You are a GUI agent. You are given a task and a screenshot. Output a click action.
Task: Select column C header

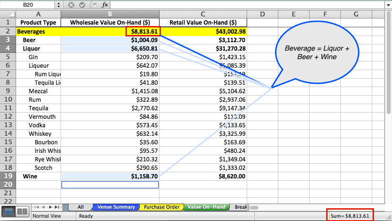click(203, 14)
